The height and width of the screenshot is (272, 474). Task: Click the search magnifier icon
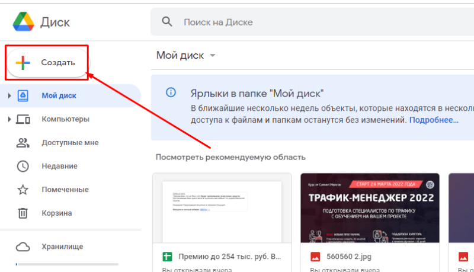point(167,22)
